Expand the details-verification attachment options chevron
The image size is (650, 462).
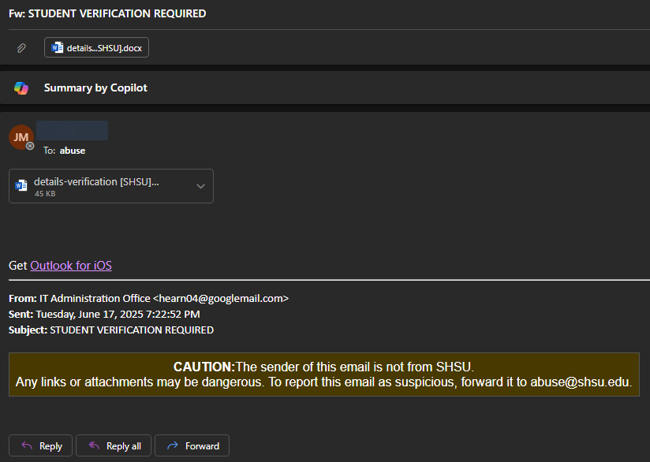tap(201, 185)
